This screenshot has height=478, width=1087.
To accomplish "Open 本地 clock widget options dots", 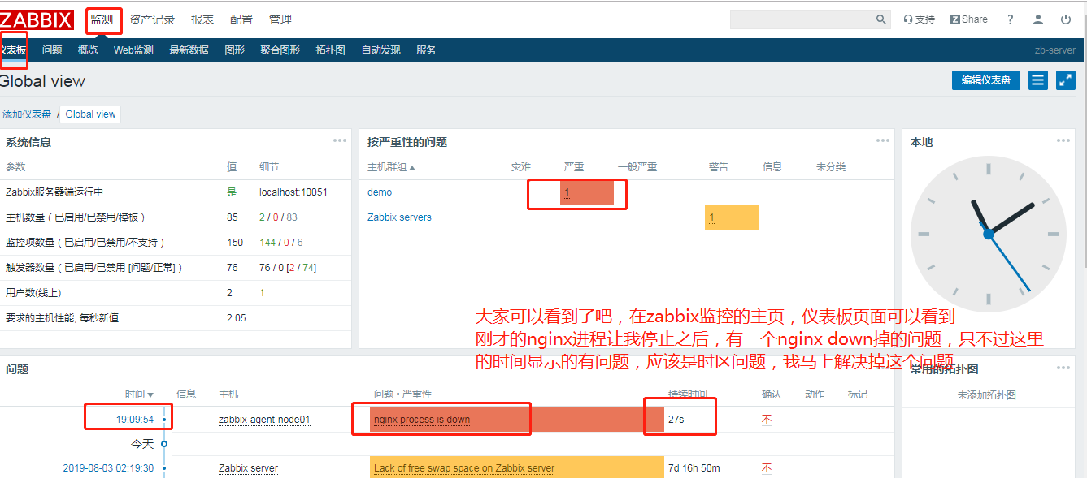I will coord(1063,140).
